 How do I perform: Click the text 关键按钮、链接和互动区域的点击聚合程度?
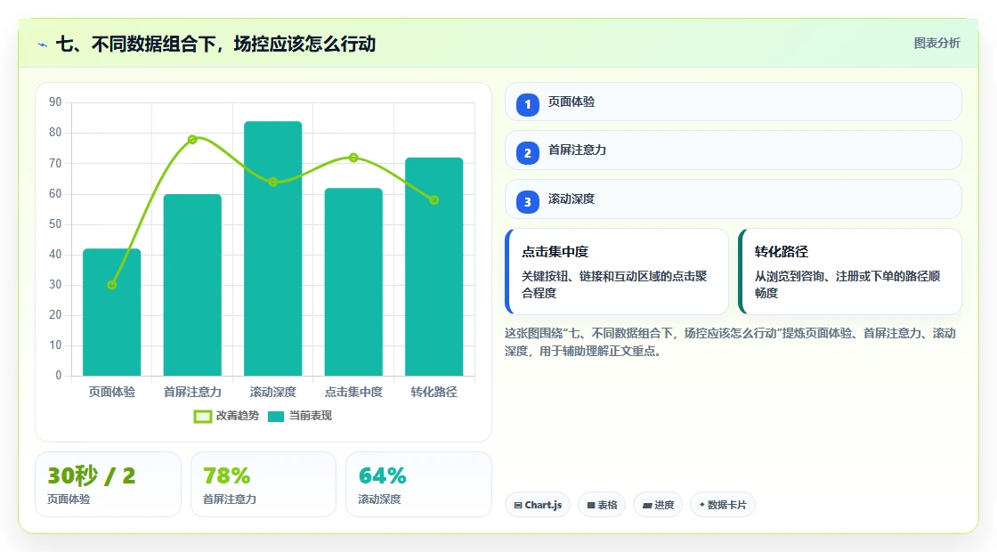[614, 285]
